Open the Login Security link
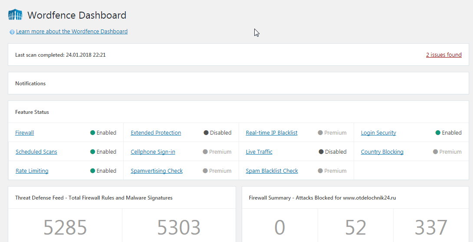The width and height of the screenshot is (473, 242). tap(378, 133)
